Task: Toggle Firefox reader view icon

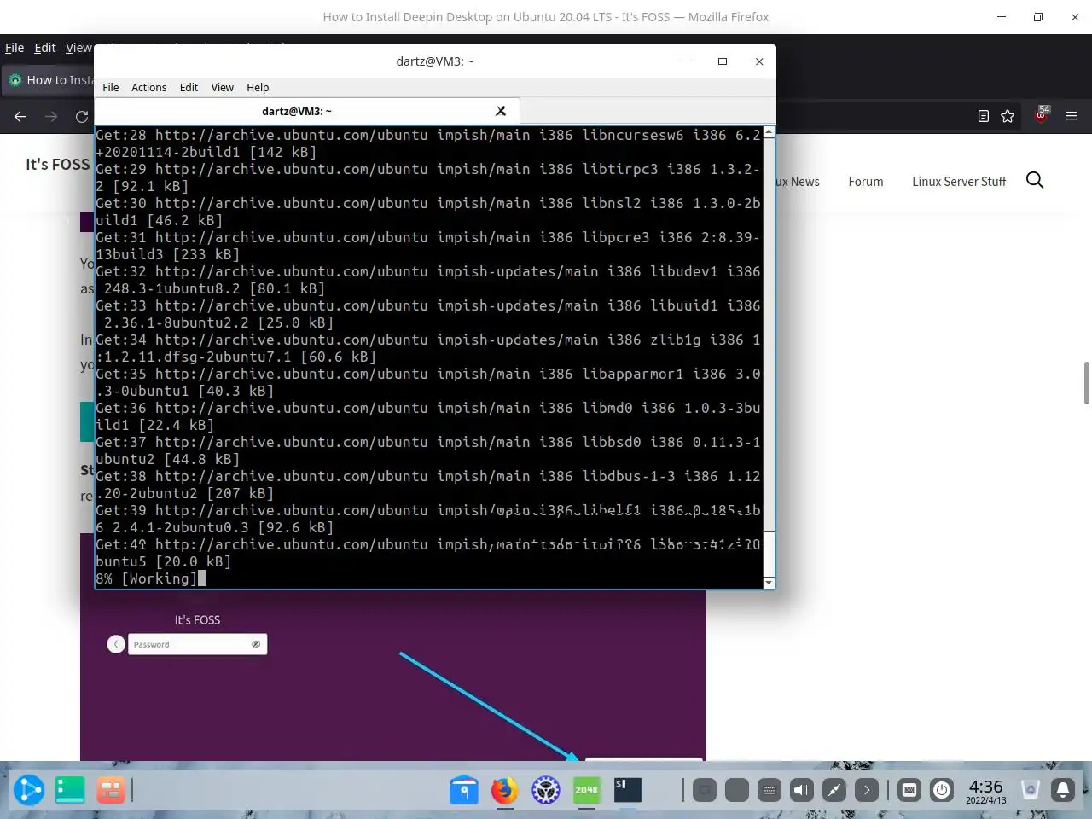Action: point(983,116)
